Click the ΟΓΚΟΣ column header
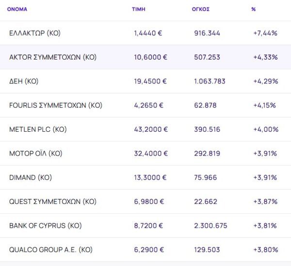The width and height of the screenshot is (291, 266). pos(200,9)
